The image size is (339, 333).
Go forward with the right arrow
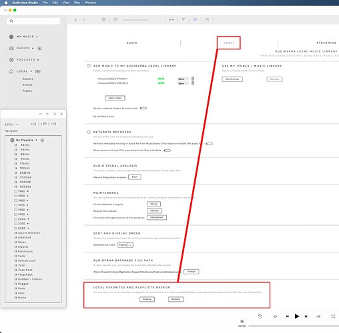pos(84,20)
